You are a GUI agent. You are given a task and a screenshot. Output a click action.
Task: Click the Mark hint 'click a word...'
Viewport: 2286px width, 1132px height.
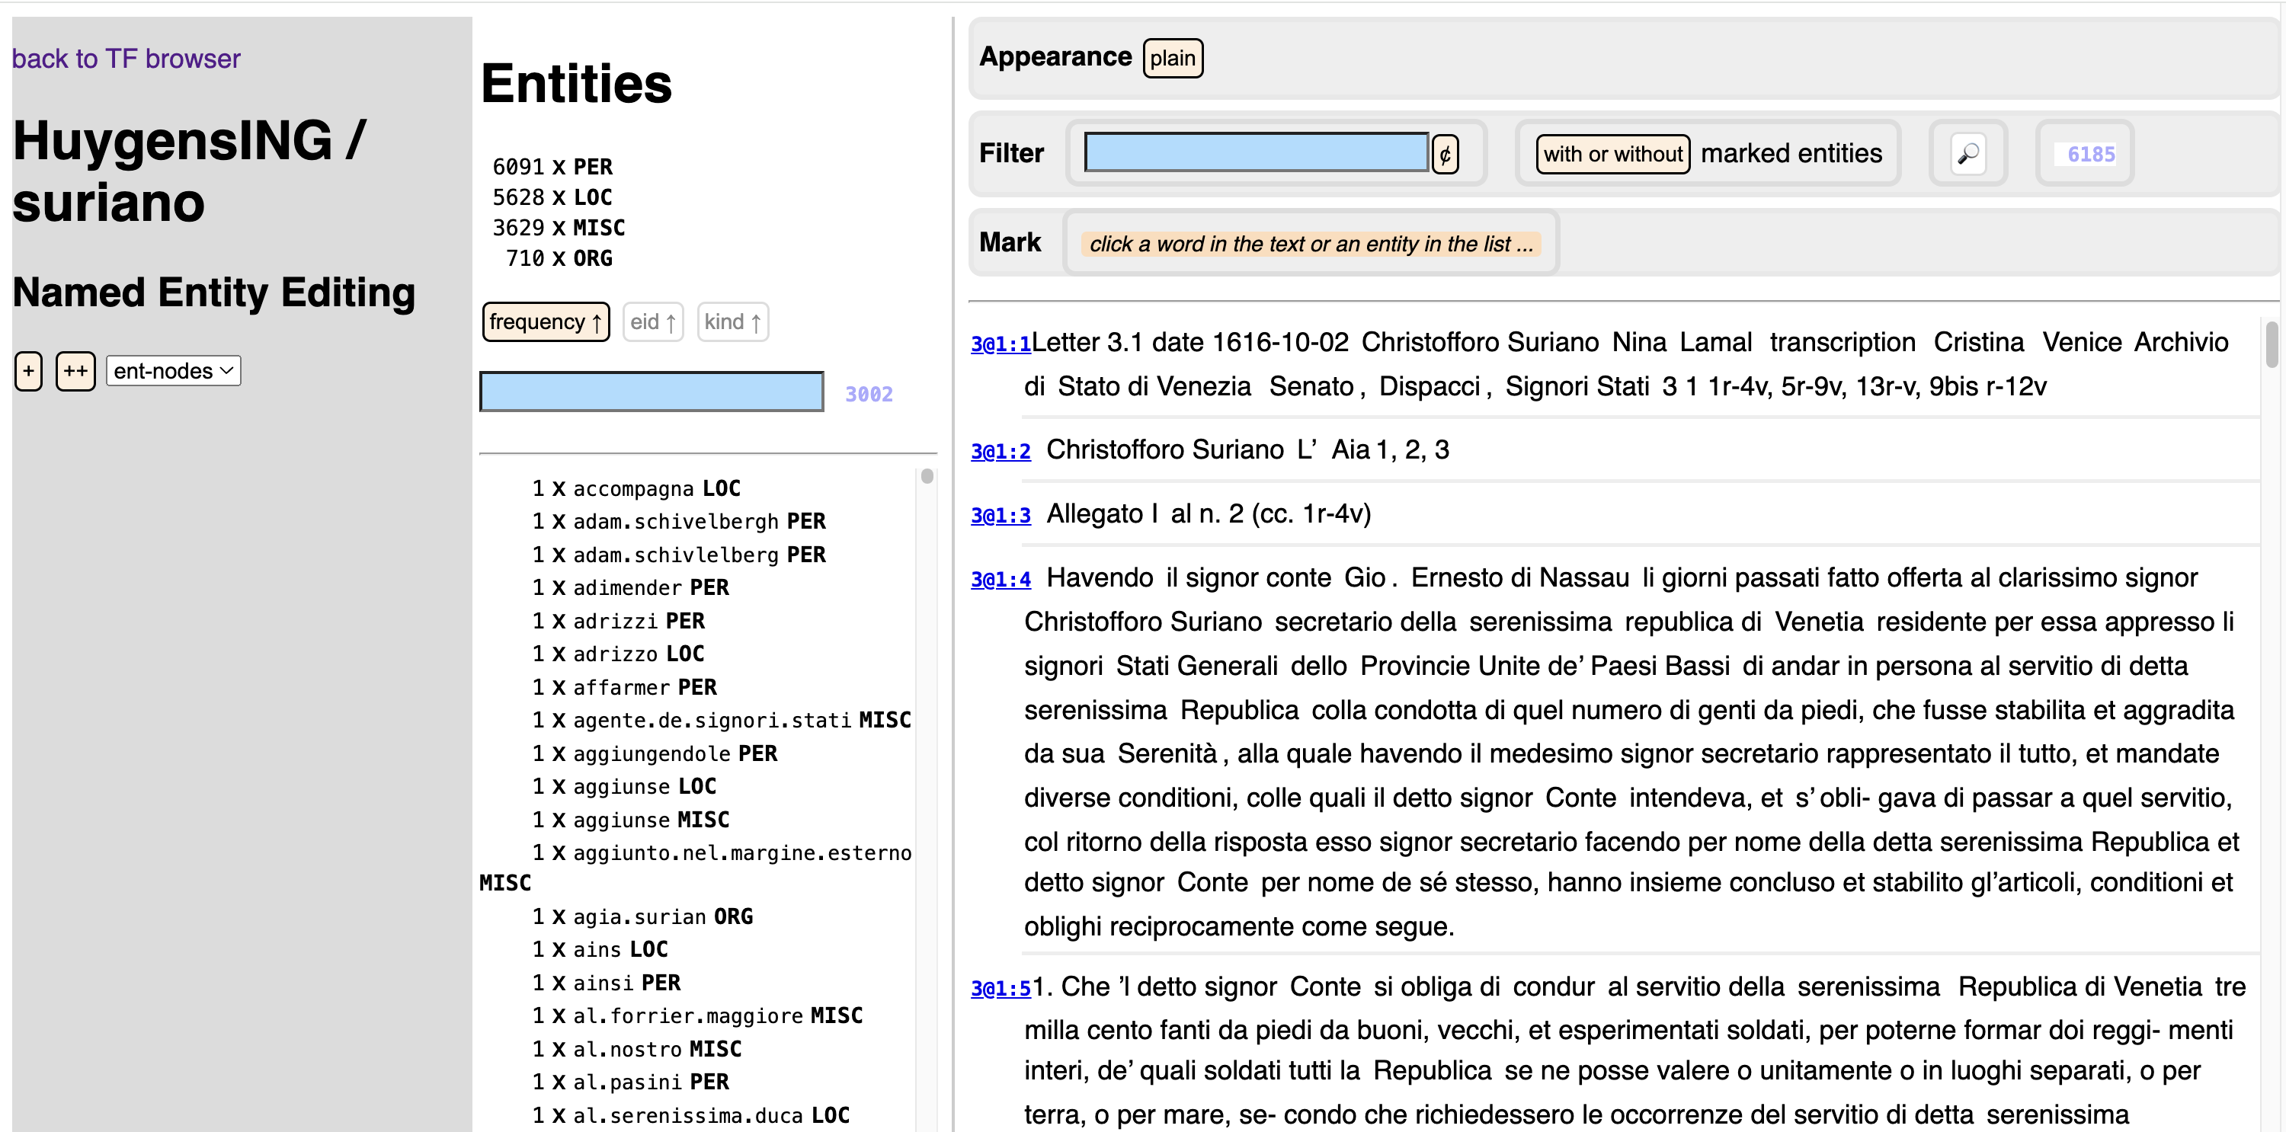click(x=1311, y=244)
